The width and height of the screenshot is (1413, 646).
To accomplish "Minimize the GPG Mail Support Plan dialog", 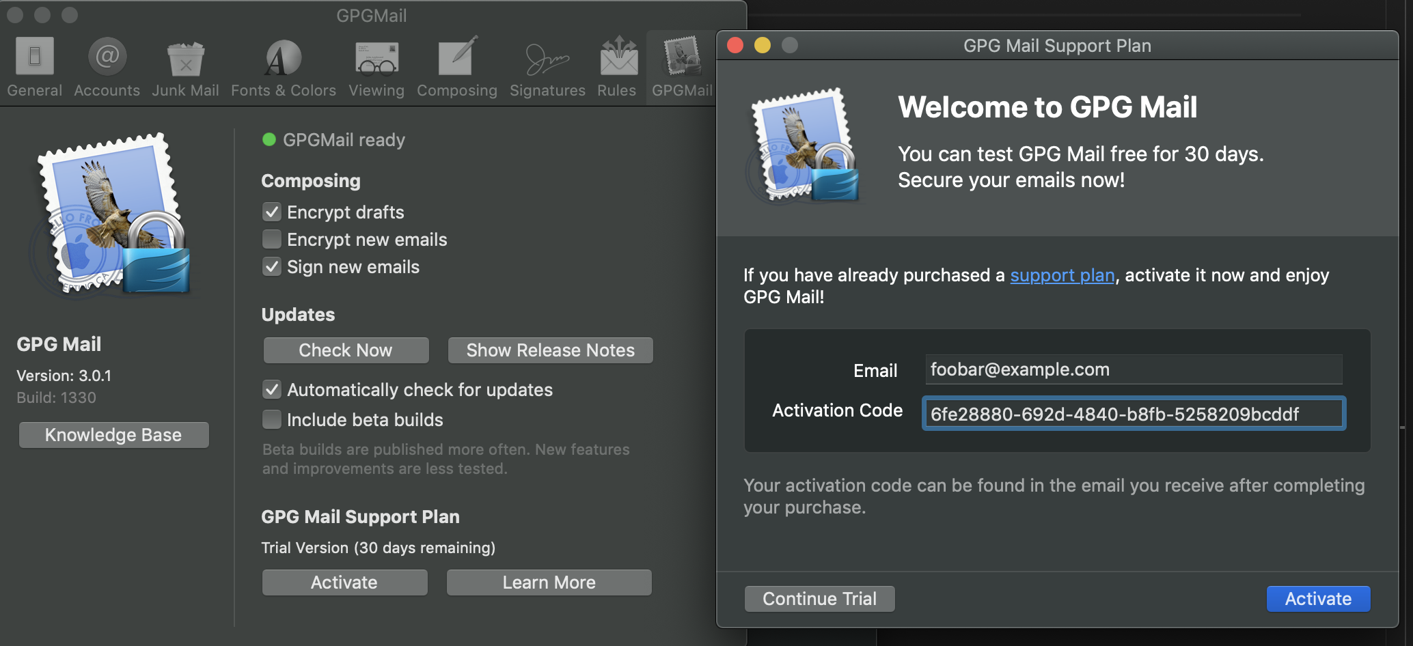I will pyautogui.click(x=763, y=45).
